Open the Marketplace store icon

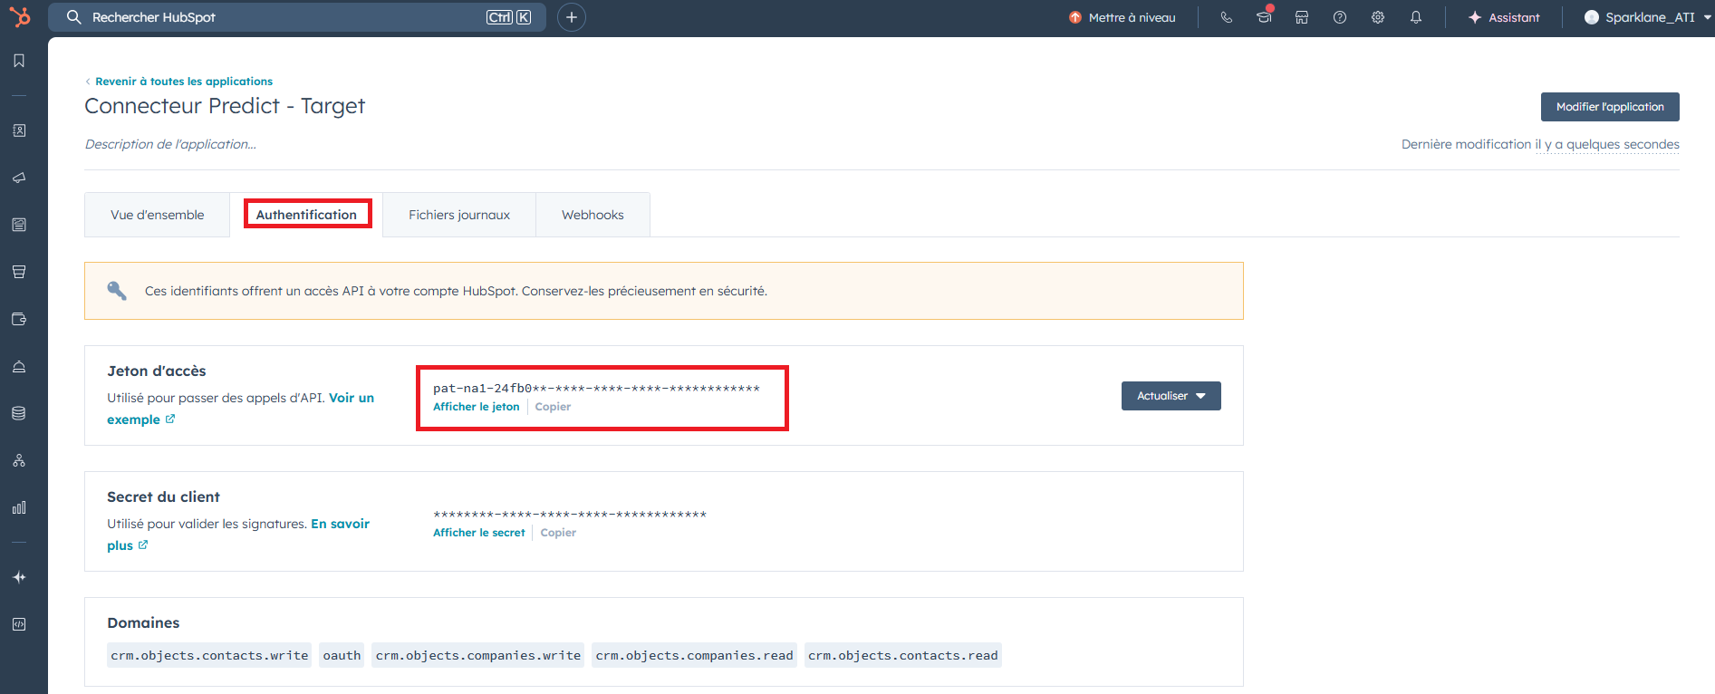(x=1302, y=17)
